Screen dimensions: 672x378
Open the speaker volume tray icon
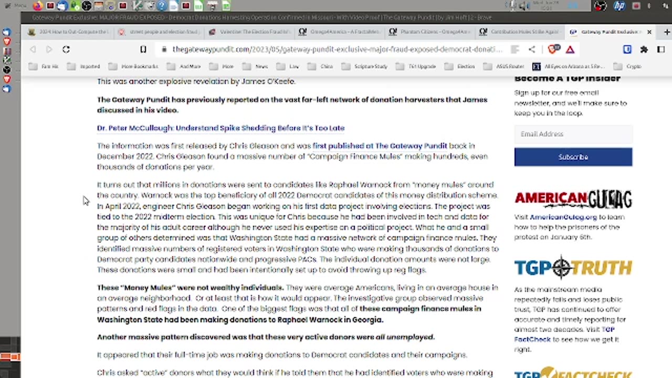(x=523, y=6)
